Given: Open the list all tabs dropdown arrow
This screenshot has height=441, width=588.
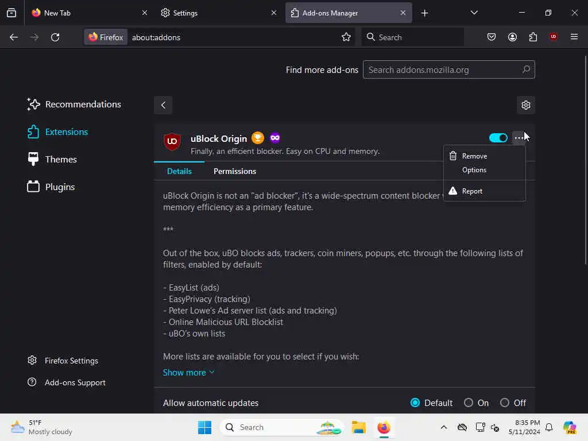Looking at the screenshot, I should [474, 13].
